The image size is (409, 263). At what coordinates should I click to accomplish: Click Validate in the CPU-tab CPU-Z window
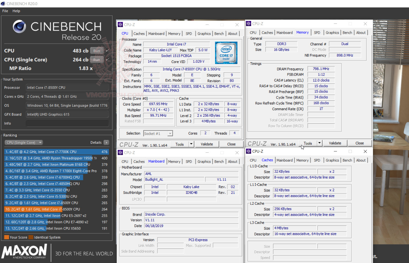click(x=207, y=144)
